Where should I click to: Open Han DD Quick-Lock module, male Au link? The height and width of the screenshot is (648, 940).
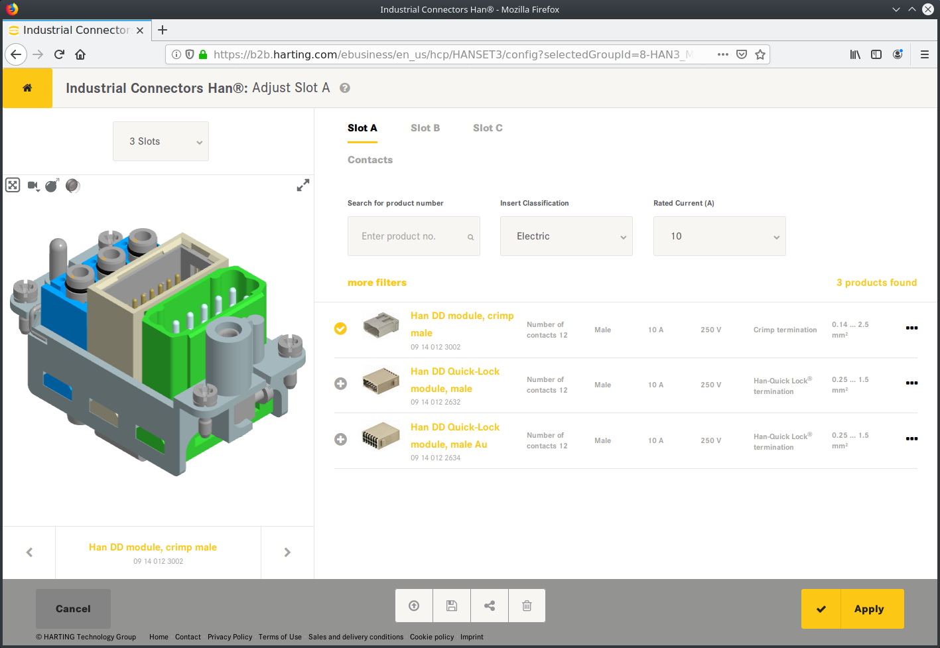tap(455, 436)
